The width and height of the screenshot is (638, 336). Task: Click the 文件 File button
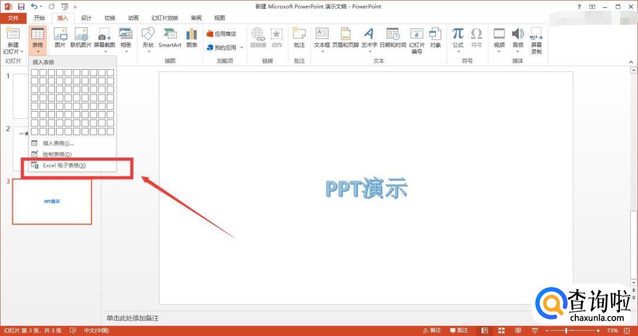click(x=13, y=18)
